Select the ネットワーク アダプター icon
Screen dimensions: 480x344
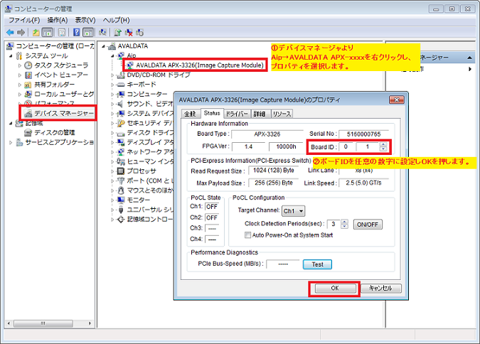point(121,152)
